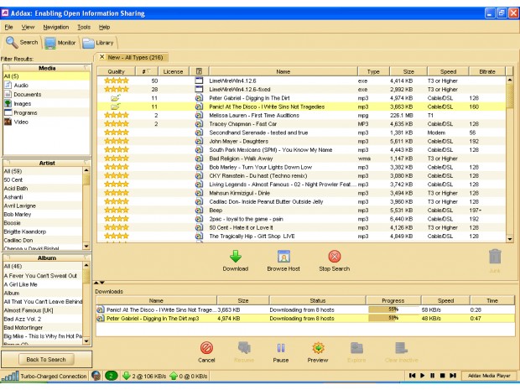Viewport: 520px width, 390px height.
Task: Click the Junk trash can icon
Action: 495,257
